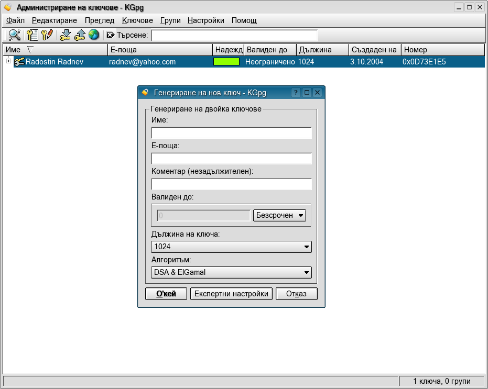This screenshot has height=389, width=488.
Task: Click the Експертни настройки button
Action: (231, 294)
